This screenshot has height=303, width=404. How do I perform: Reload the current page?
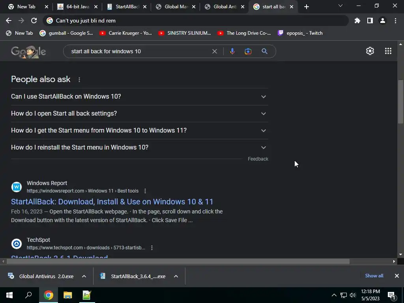pos(34,21)
